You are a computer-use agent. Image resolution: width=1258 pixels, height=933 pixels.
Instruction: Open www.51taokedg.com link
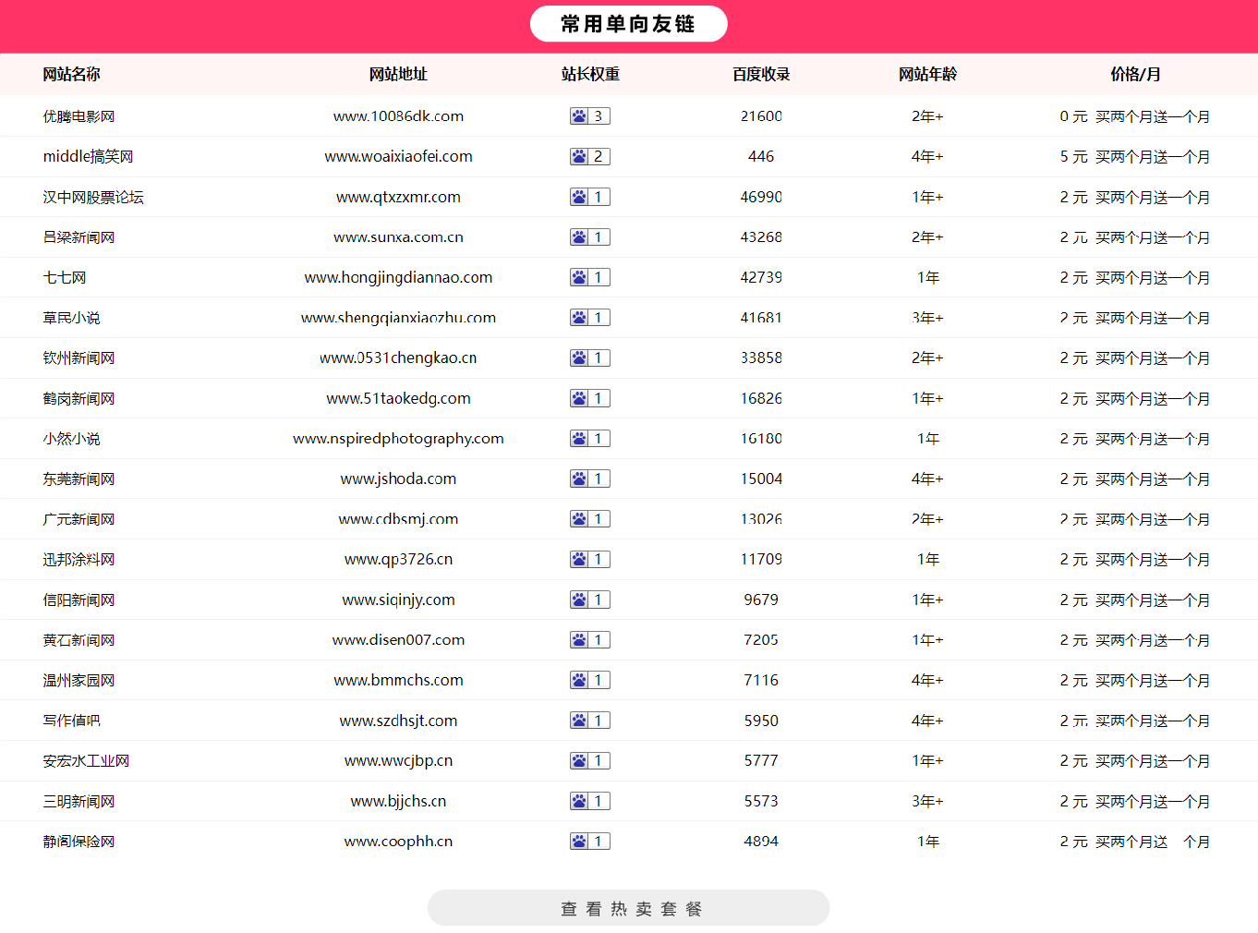[x=398, y=398]
